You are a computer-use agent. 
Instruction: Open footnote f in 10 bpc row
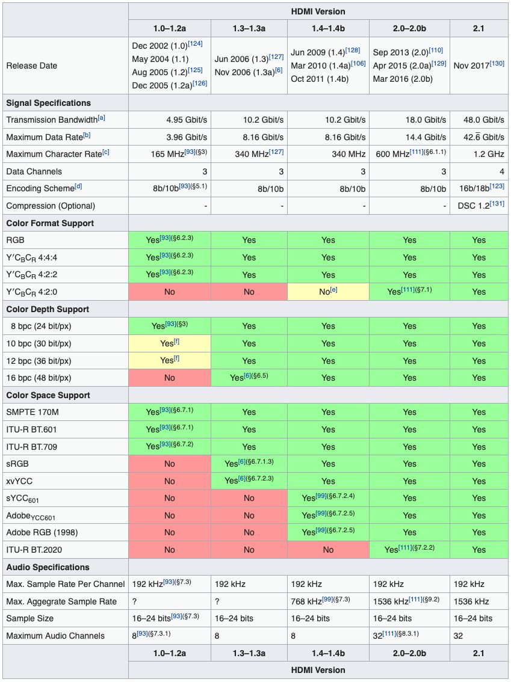177,341
